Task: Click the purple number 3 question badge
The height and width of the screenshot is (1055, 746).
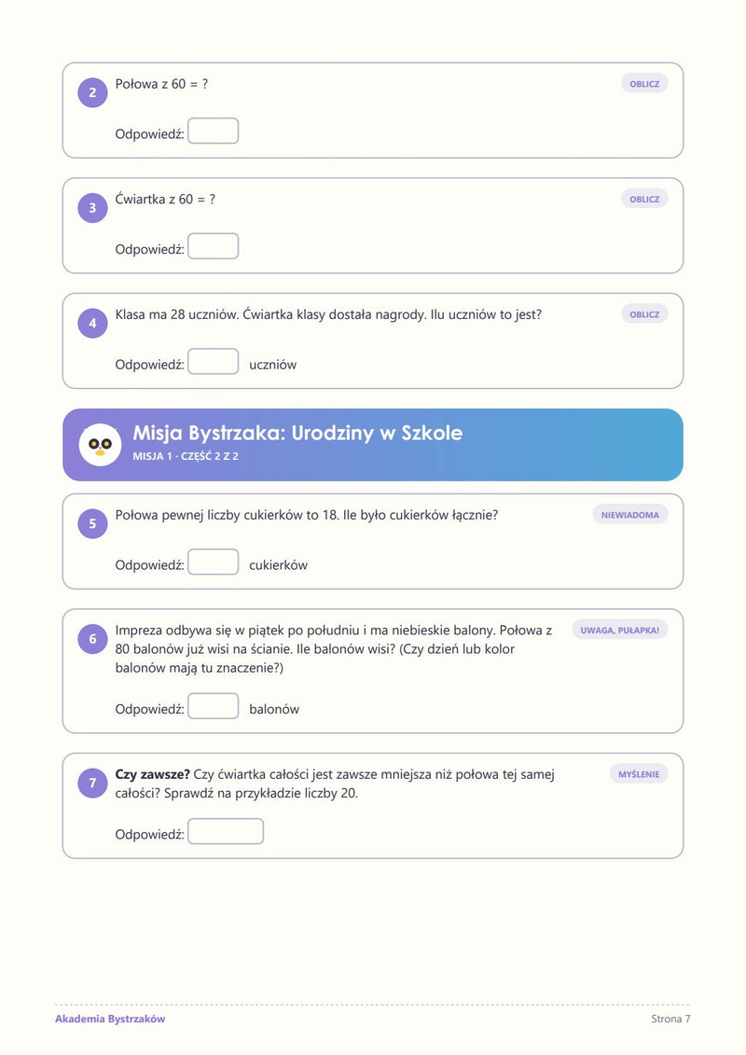Action: [x=93, y=208]
